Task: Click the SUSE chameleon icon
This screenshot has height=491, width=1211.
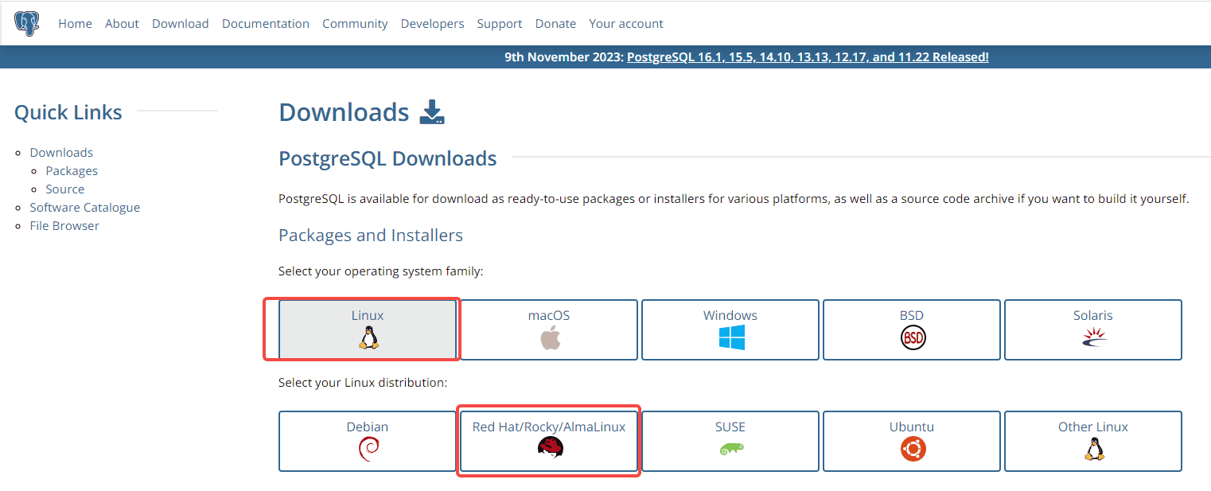Action: (730, 449)
